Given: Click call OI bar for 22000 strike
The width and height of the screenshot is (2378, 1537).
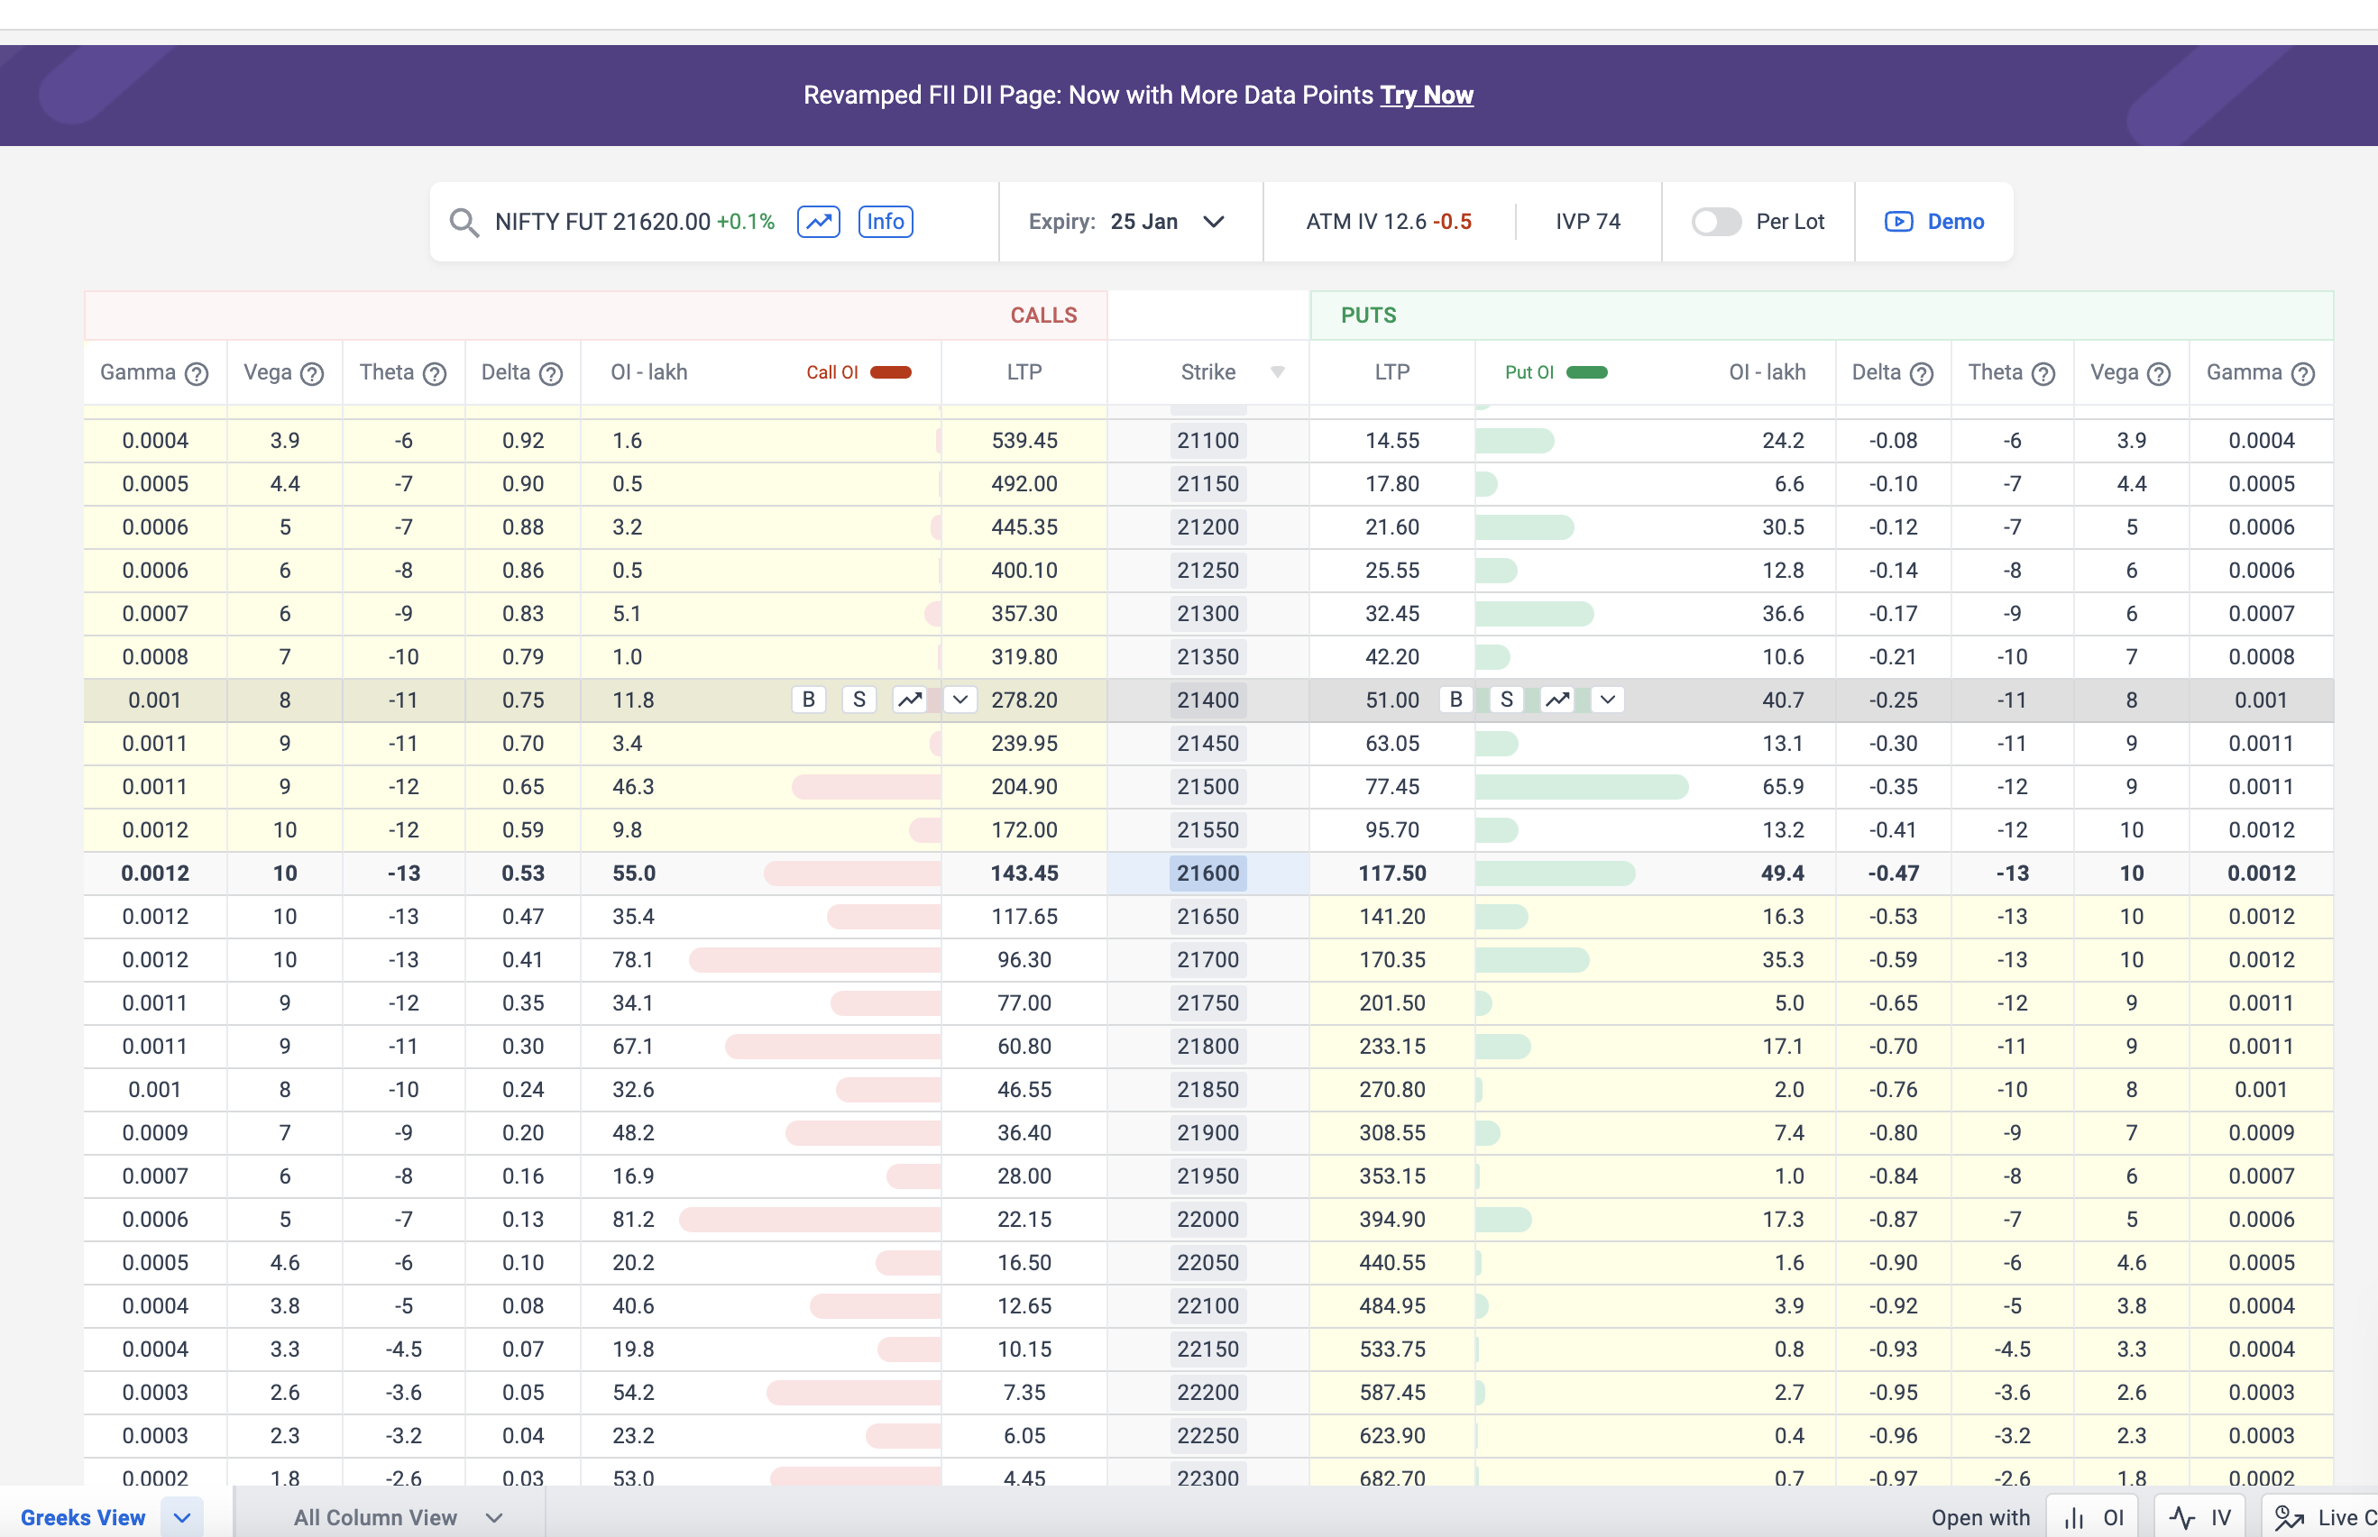Looking at the screenshot, I should tap(810, 1219).
